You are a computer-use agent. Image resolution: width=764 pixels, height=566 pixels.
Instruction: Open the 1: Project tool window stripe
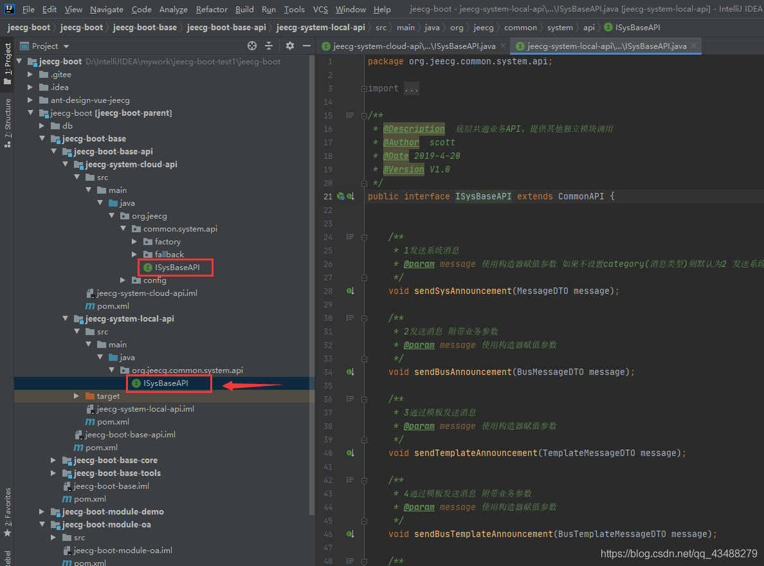click(7, 64)
